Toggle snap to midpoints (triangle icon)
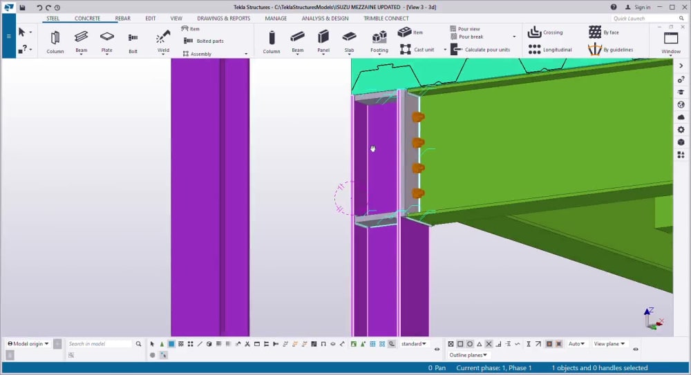 [x=480, y=344]
